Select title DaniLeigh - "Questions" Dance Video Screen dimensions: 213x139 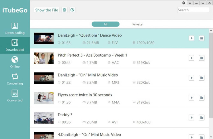coord(90,35)
